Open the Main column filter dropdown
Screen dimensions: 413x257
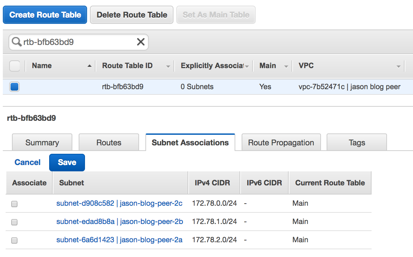click(286, 66)
